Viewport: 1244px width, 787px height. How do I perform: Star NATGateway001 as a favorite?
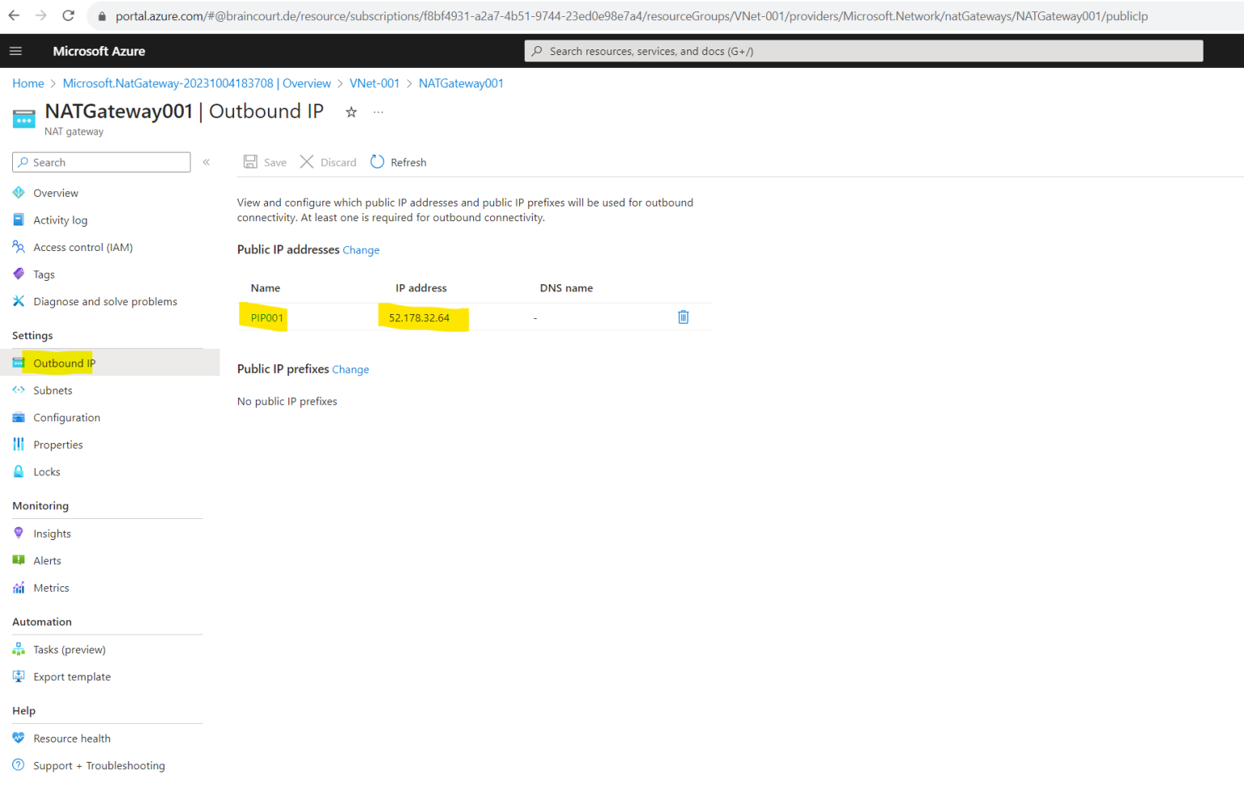click(x=351, y=112)
